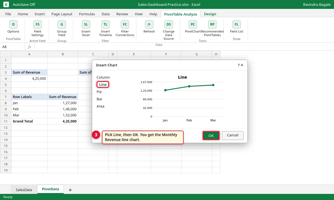Switch to the Home tab

pos(23,14)
